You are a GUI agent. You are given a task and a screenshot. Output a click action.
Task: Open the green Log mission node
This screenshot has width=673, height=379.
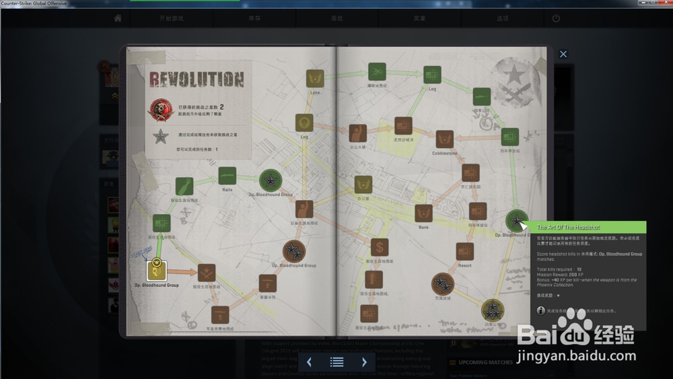click(432, 75)
